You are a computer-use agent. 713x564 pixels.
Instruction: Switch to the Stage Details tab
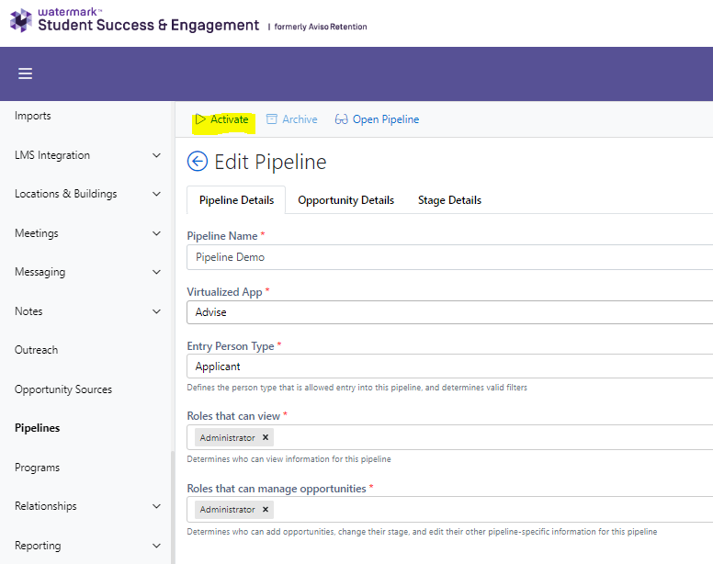point(449,200)
